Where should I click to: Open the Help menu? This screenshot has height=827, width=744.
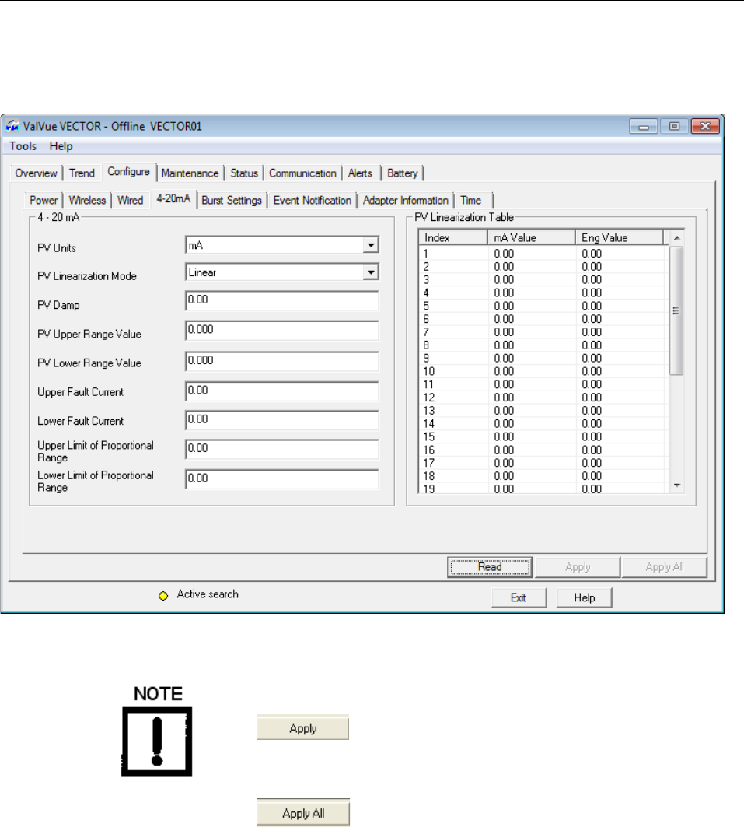(61, 146)
